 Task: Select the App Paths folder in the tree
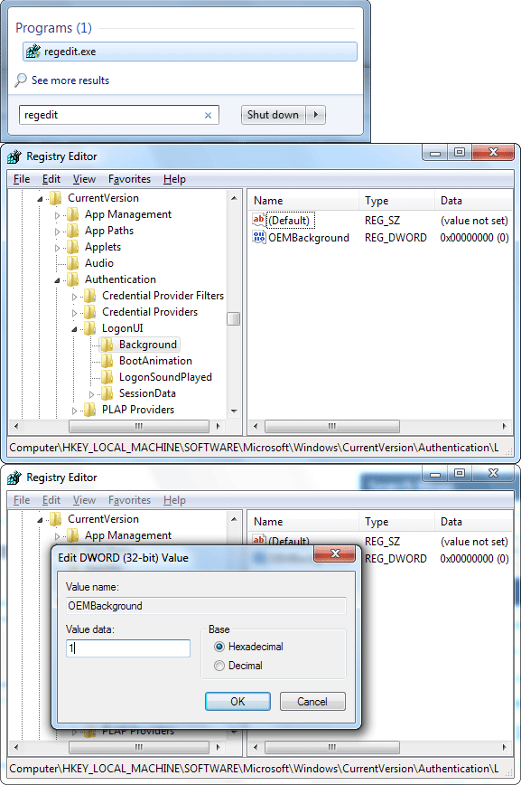coord(109,231)
